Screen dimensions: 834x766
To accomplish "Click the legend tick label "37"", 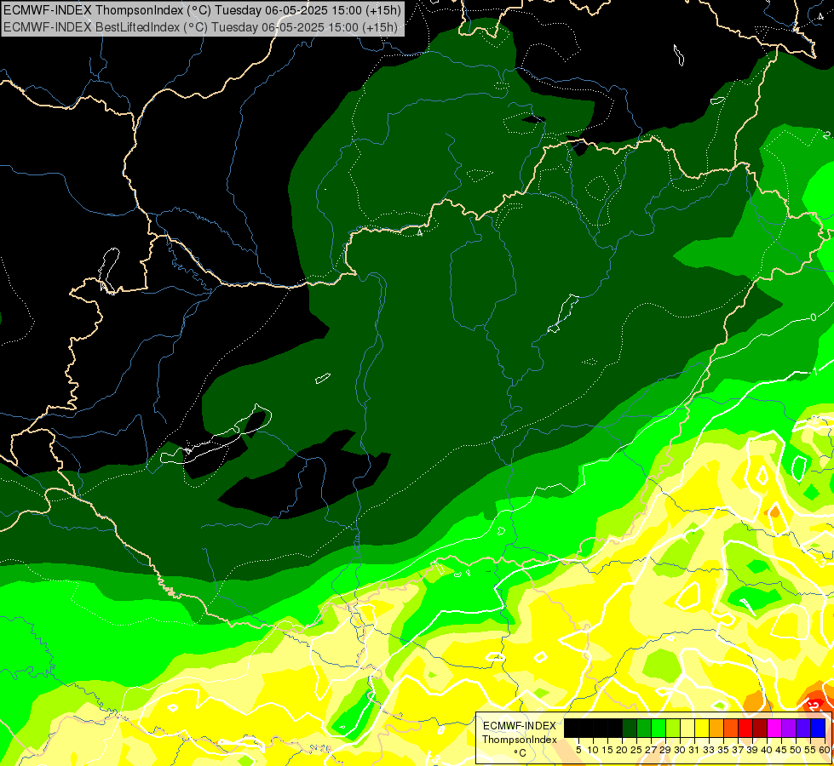I will tap(738, 750).
